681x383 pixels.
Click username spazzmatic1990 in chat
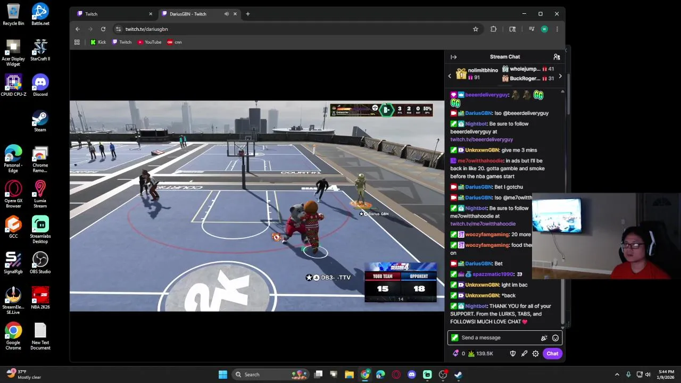pos(493,274)
